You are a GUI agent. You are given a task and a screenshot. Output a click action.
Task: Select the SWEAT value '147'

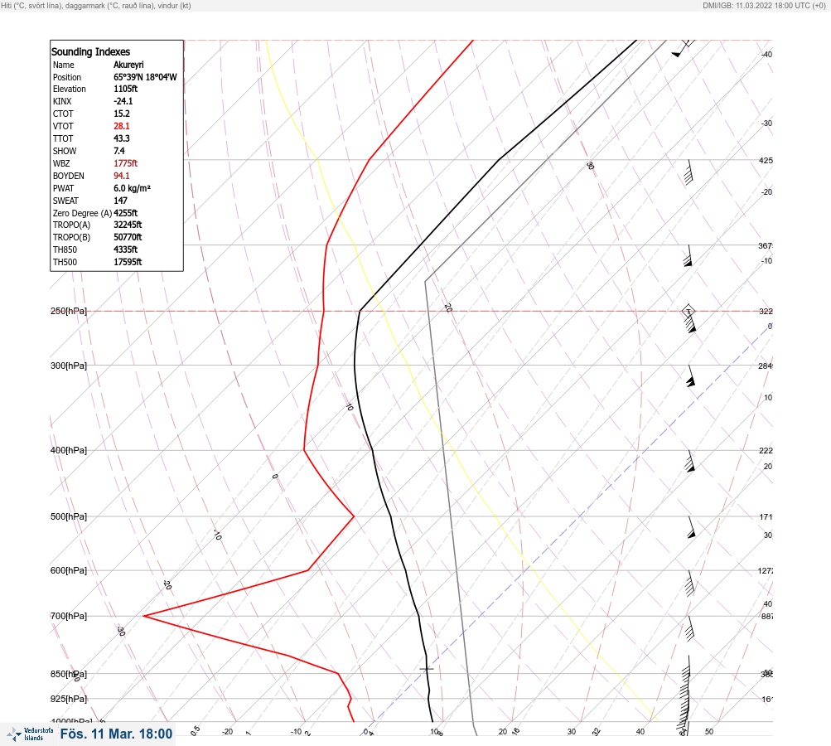coord(120,201)
